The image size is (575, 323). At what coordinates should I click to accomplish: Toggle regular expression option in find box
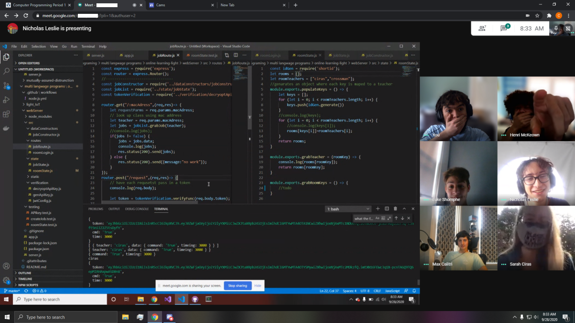pyautogui.click(x=389, y=219)
